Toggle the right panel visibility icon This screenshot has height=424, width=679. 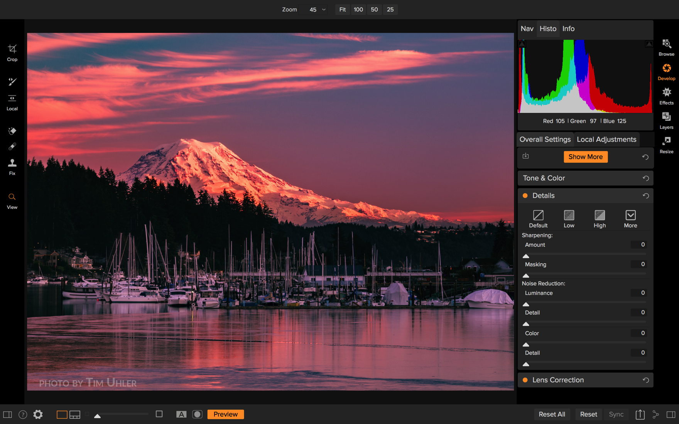click(x=671, y=414)
